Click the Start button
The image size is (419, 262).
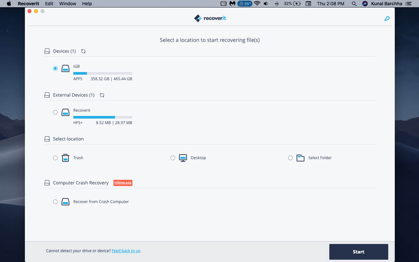click(x=359, y=252)
